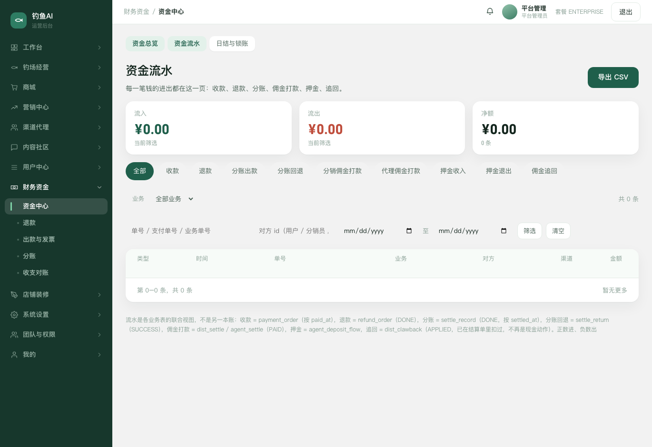Image resolution: width=652 pixels, height=447 pixels.
Task: Click the 钓场经营 fish icon
Action: [x=14, y=68]
